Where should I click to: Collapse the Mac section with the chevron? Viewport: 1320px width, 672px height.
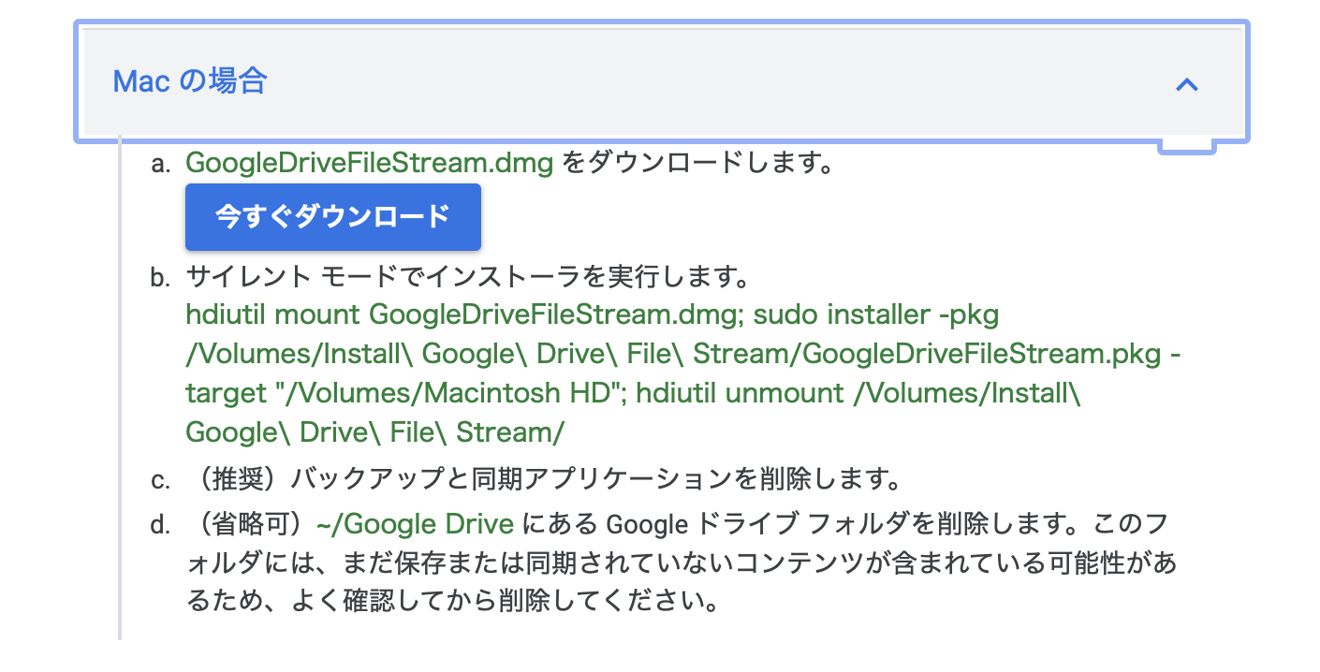click(x=1186, y=84)
